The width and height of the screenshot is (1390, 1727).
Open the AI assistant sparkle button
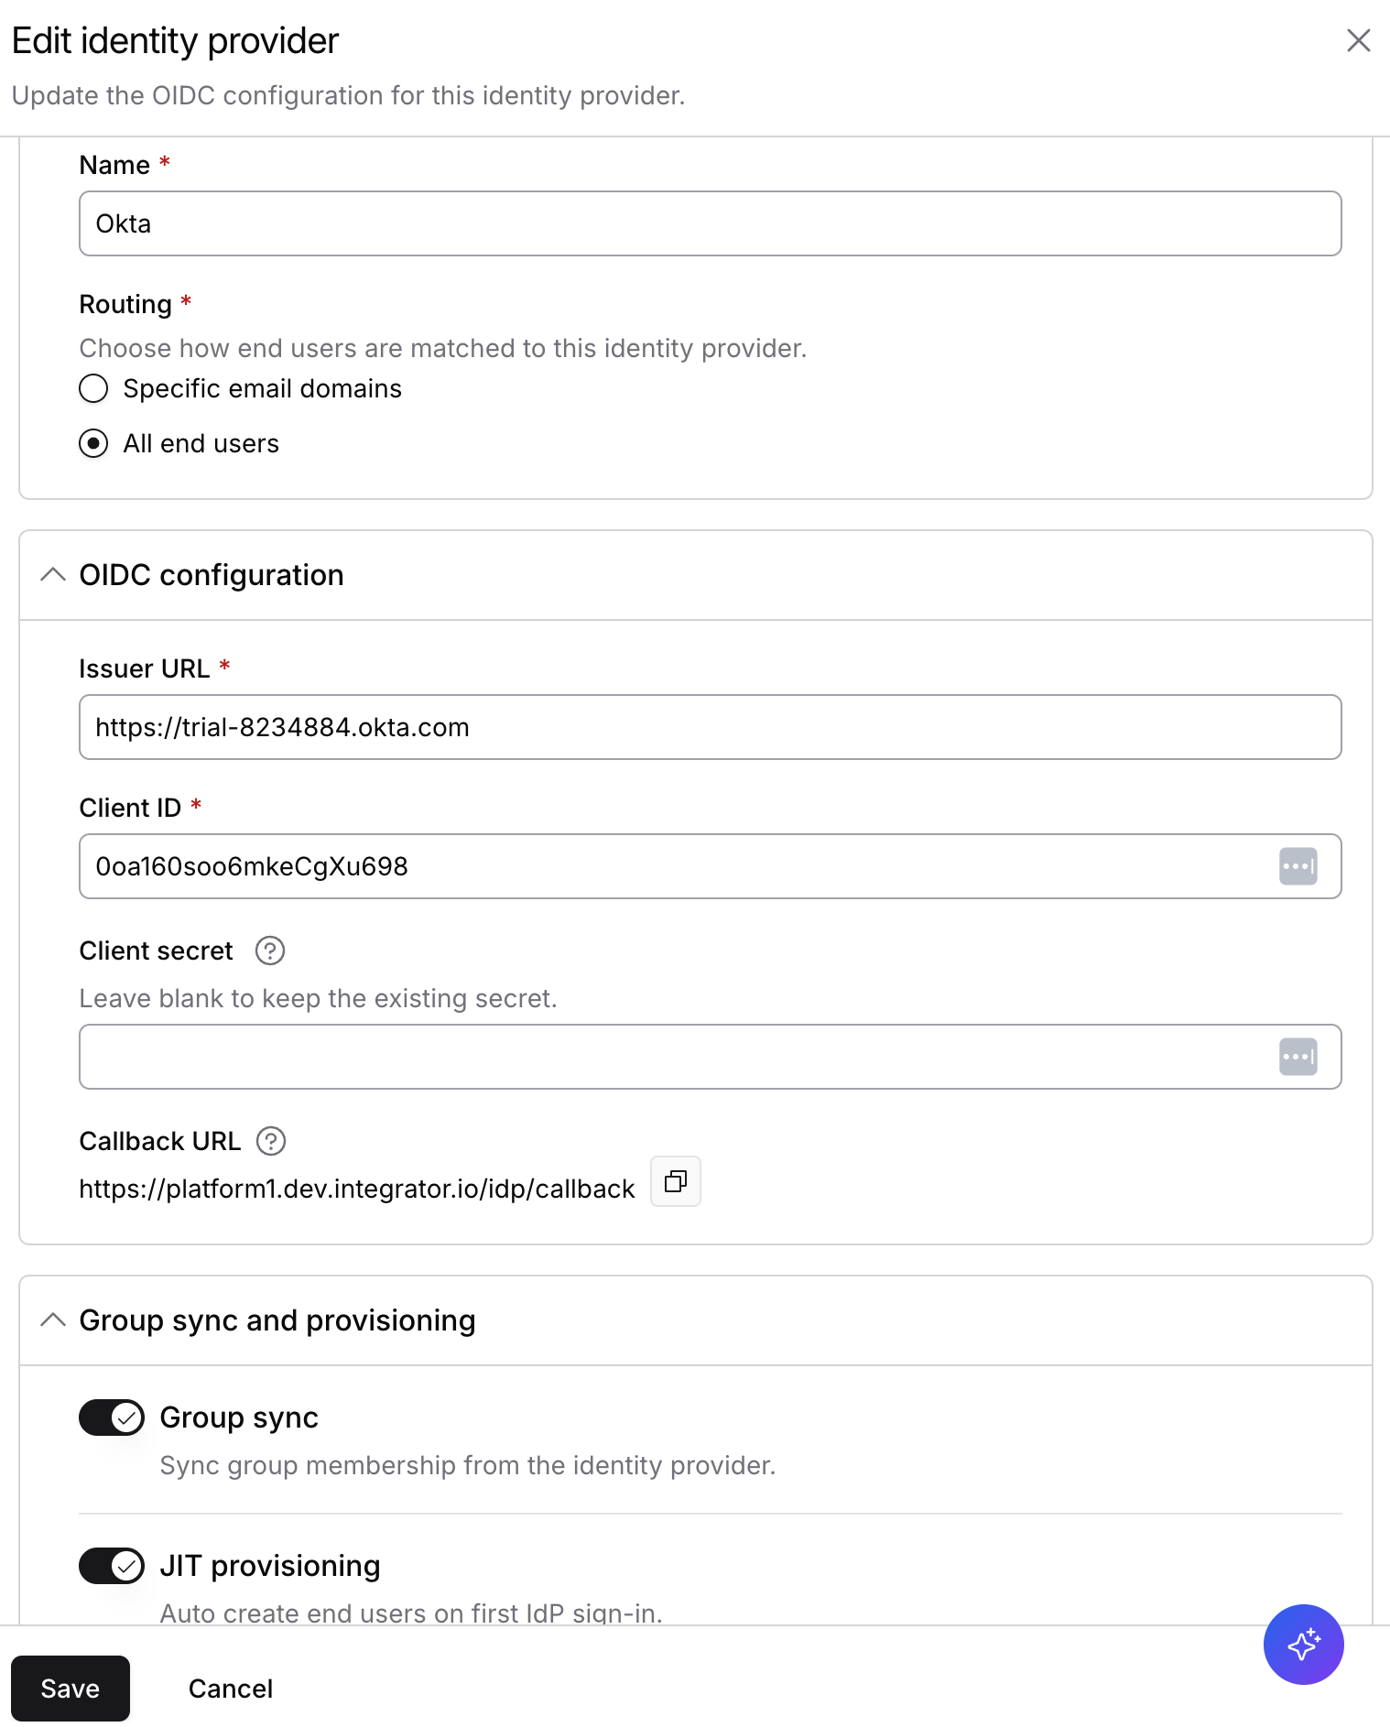[x=1303, y=1645]
